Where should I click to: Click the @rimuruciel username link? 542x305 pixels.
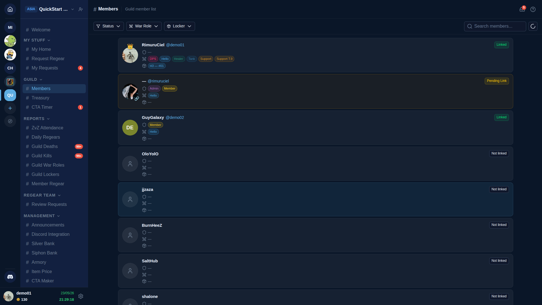click(158, 81)
